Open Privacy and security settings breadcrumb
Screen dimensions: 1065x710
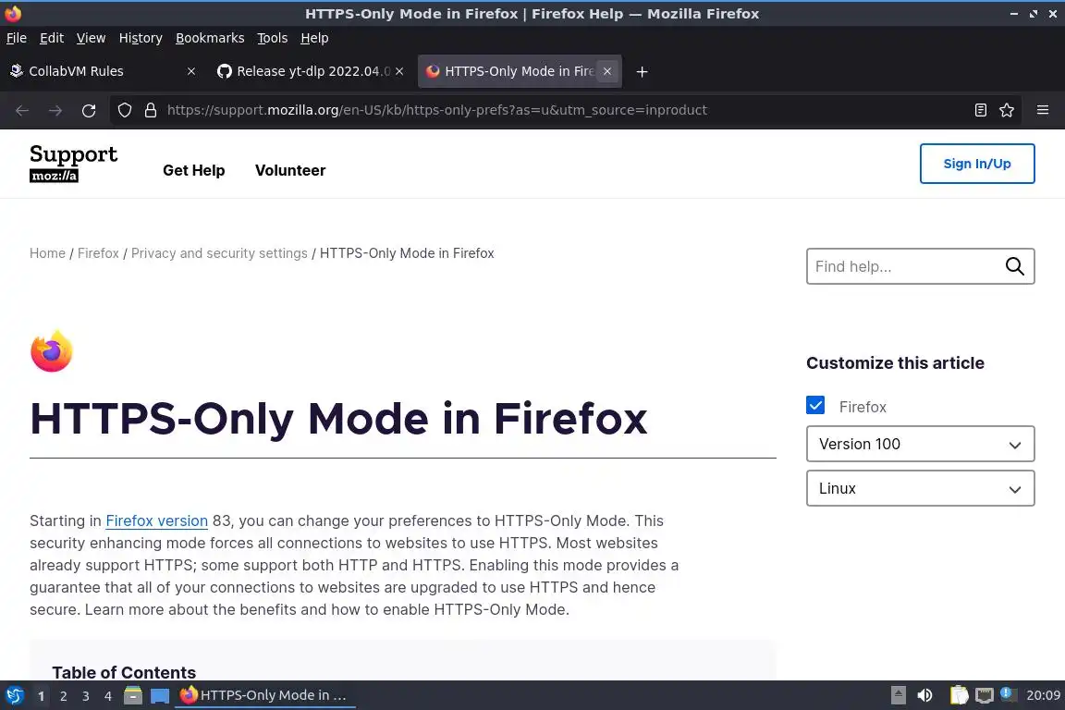pos(219,253)
